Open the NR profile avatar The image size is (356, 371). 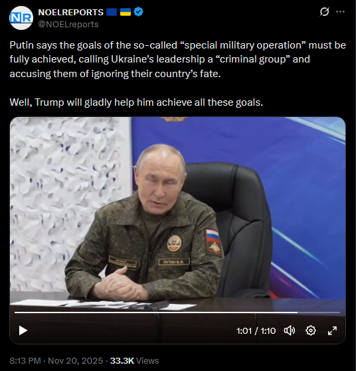point(21,18)
